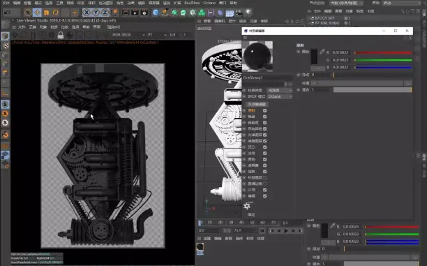Click the undo arrow icon
The height and width of the screenshot is (266, 427).
(x=8, y=13)
